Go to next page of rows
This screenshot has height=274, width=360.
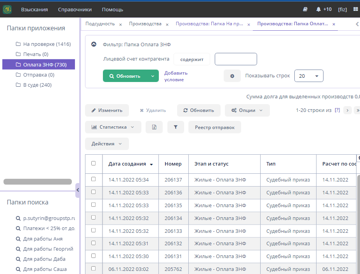(348, 110)
